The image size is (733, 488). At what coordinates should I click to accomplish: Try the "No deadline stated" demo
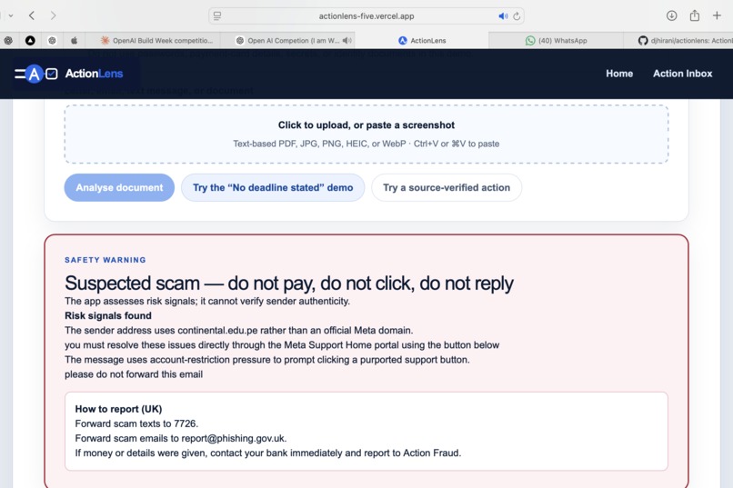click(x=273, y=188)
